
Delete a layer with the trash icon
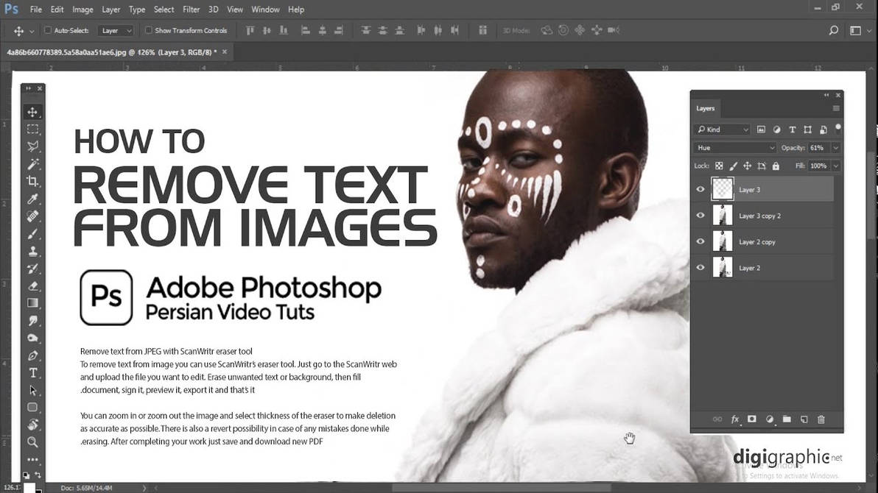pos(821,418)
